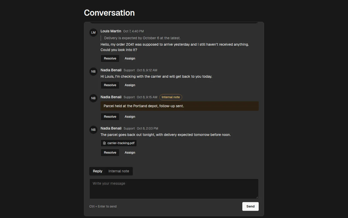
Task: Click "Nadia Benali" on the 2:03 PM message
Action: (111, 128)
